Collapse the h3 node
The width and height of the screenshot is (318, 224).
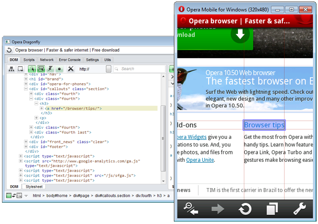click(36, 104)
